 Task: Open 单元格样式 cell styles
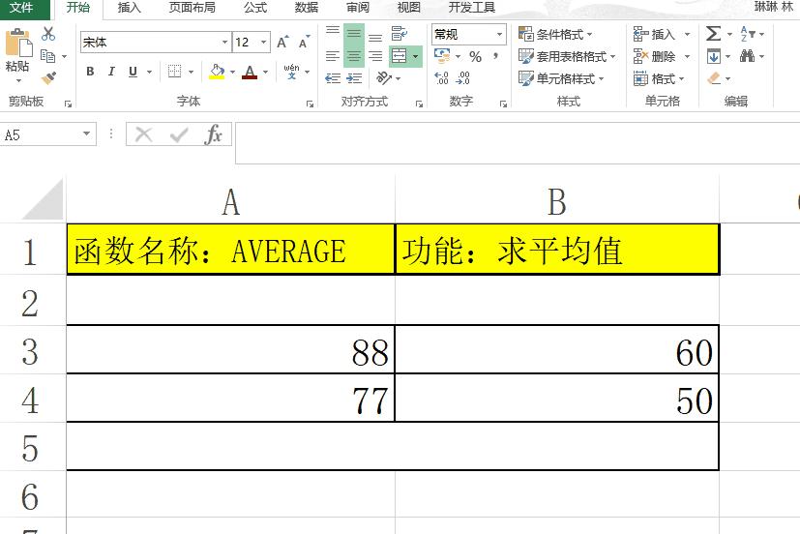tap(561, 78)
